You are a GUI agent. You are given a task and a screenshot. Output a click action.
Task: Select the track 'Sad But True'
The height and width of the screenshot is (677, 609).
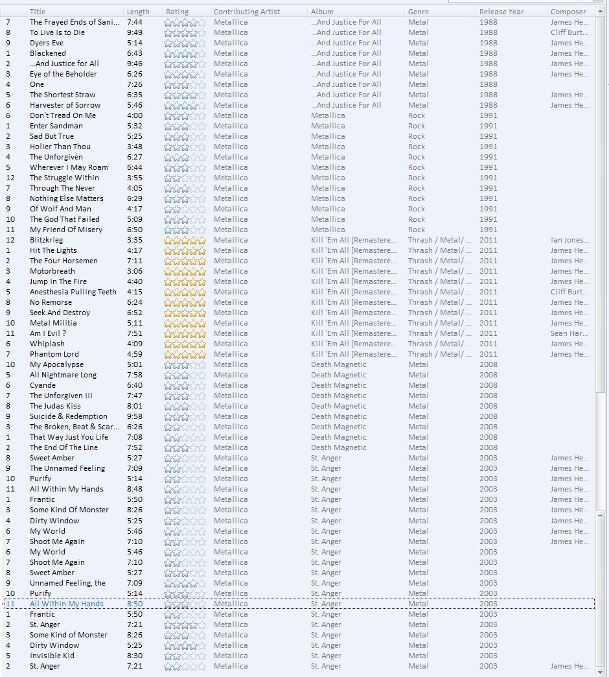pos(52,136)
